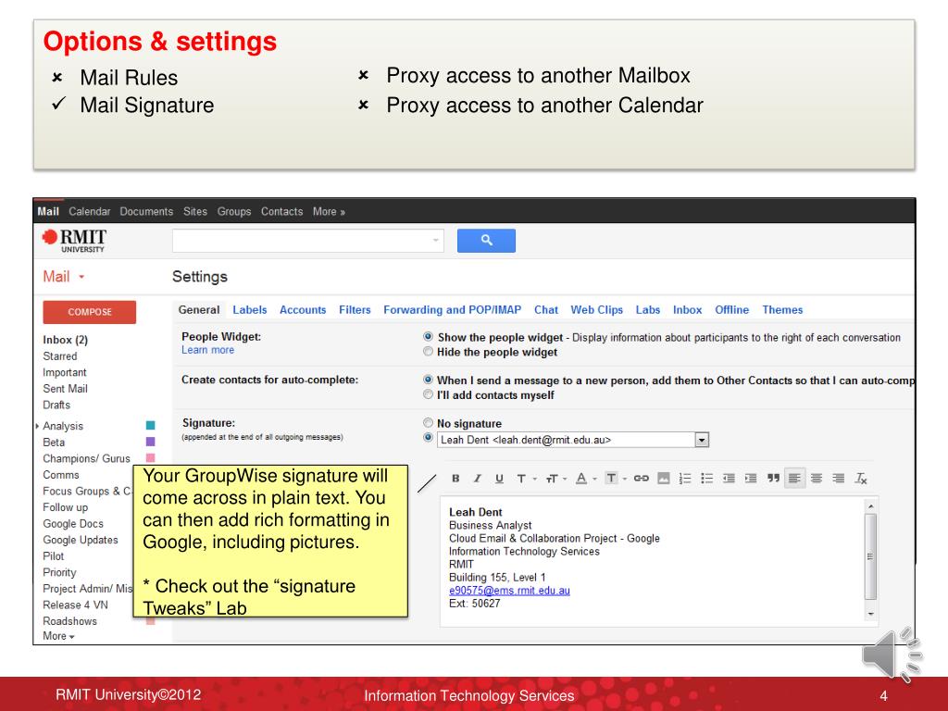This screenshot has width=948, height=711.
Task: Open the Web Clips tab
Action: [597, 309]
